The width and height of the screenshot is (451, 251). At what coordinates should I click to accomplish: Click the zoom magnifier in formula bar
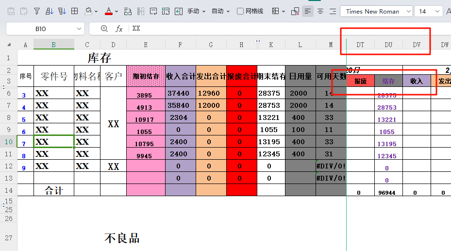coord(104,29)
